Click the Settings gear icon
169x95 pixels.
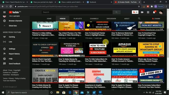[x=4, y=49]
